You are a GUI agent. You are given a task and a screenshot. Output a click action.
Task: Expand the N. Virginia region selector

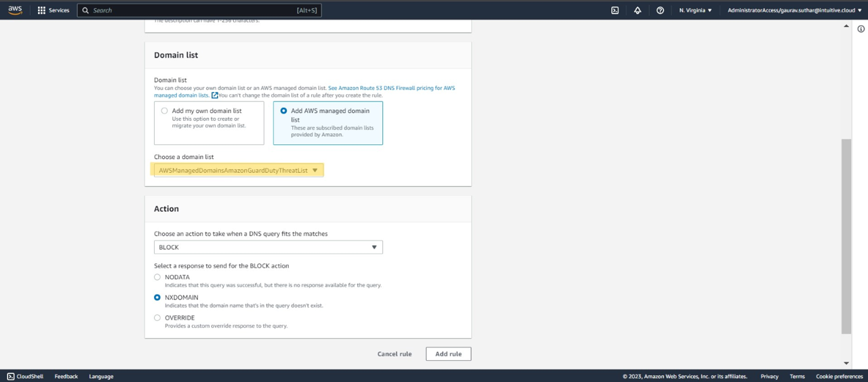coord(696,10)
